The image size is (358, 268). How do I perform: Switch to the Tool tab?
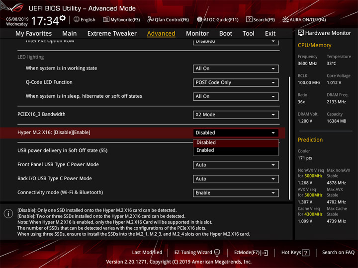(x=249, y=34)
